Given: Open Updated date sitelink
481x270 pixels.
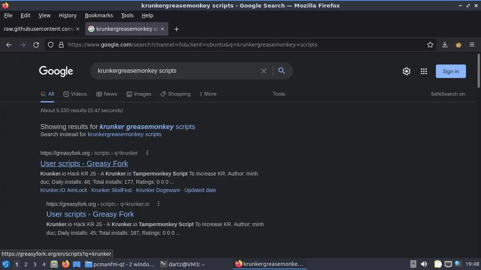Looking at the screenshot, I should [x=200, y=190].
